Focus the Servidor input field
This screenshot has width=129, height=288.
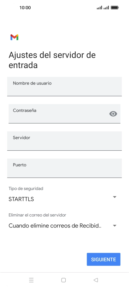click(64, 141)
